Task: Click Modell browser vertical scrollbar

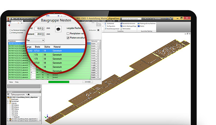Action: pyautogui.click(x=40, y=109)
